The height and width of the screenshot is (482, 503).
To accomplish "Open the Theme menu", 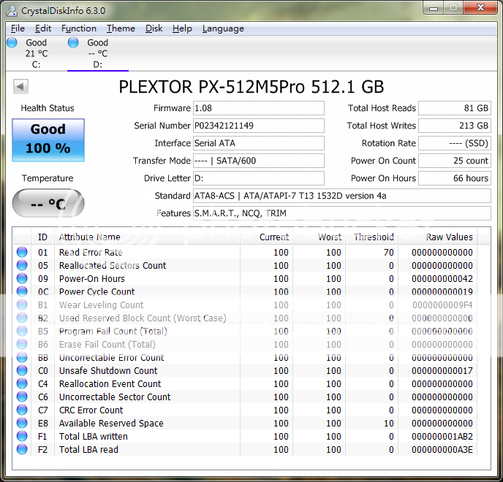I will coord(121,28).
